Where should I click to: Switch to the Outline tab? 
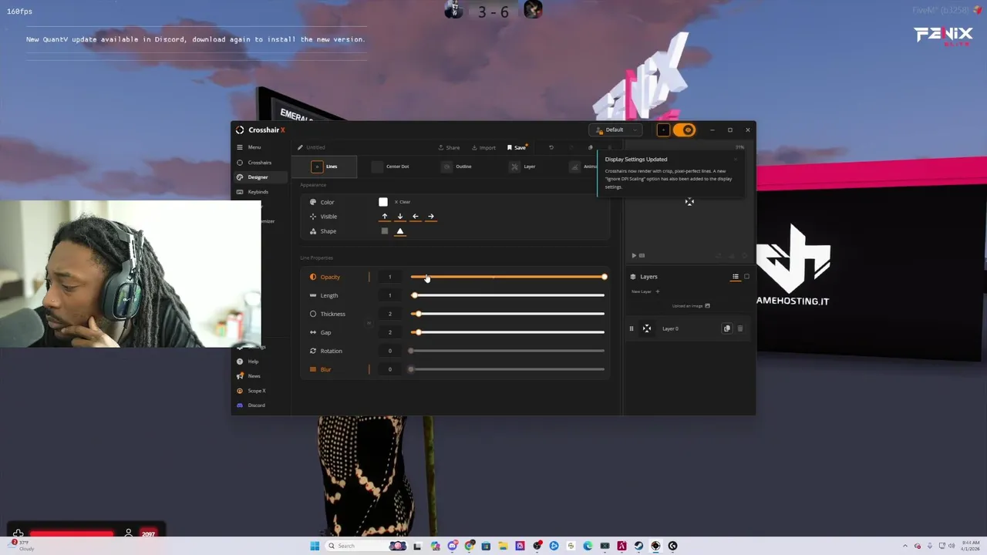pyautogui.click(x=456, y=166)
